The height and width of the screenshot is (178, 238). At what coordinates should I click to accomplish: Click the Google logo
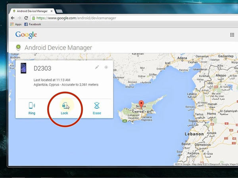pyautogui.click(x=26, y=35)
